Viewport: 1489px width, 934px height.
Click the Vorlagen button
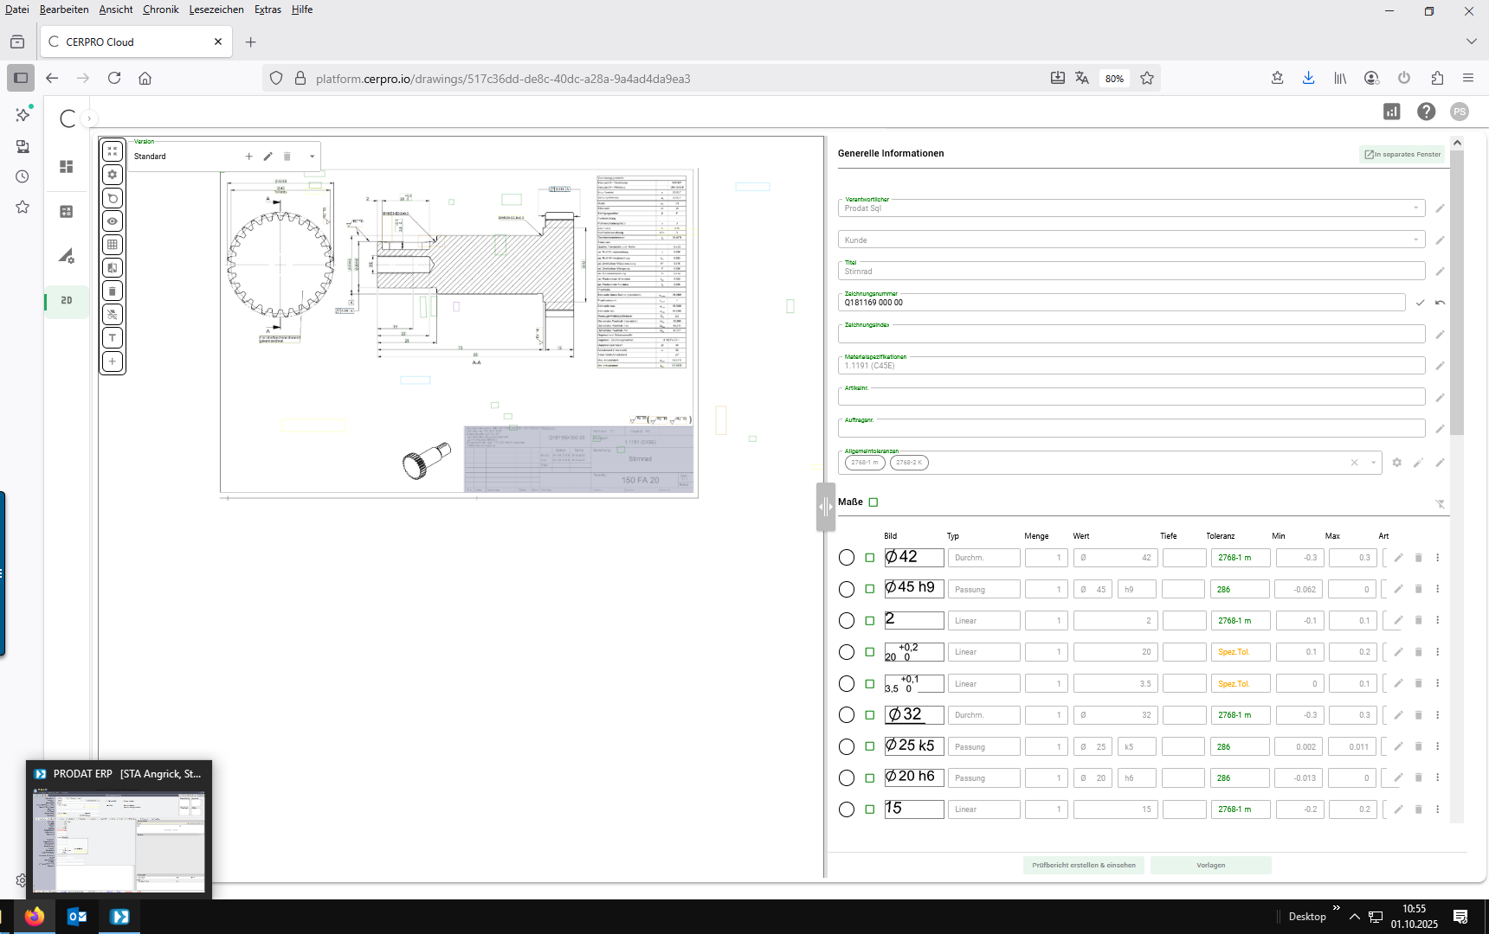point(1210,865)
